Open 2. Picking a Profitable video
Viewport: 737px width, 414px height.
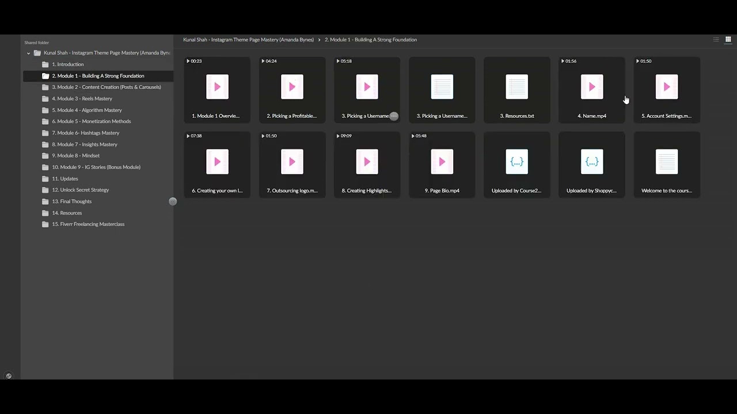coord(292,90)
